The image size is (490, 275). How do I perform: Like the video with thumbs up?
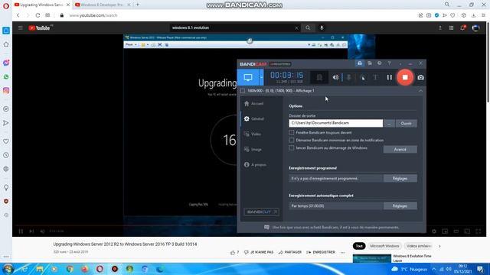pyautogui.click(x=233, y=252)
